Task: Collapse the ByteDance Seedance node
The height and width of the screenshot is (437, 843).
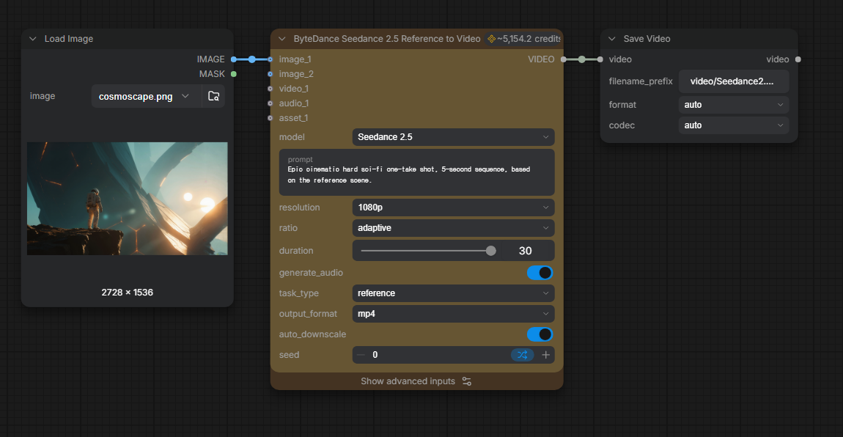Action: pyautogui.click(x=281, y=39)
